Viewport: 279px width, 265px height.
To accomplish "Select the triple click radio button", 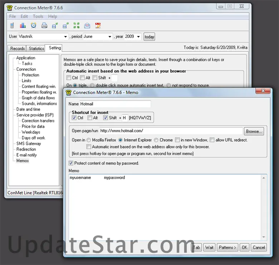I will point(75,85).
